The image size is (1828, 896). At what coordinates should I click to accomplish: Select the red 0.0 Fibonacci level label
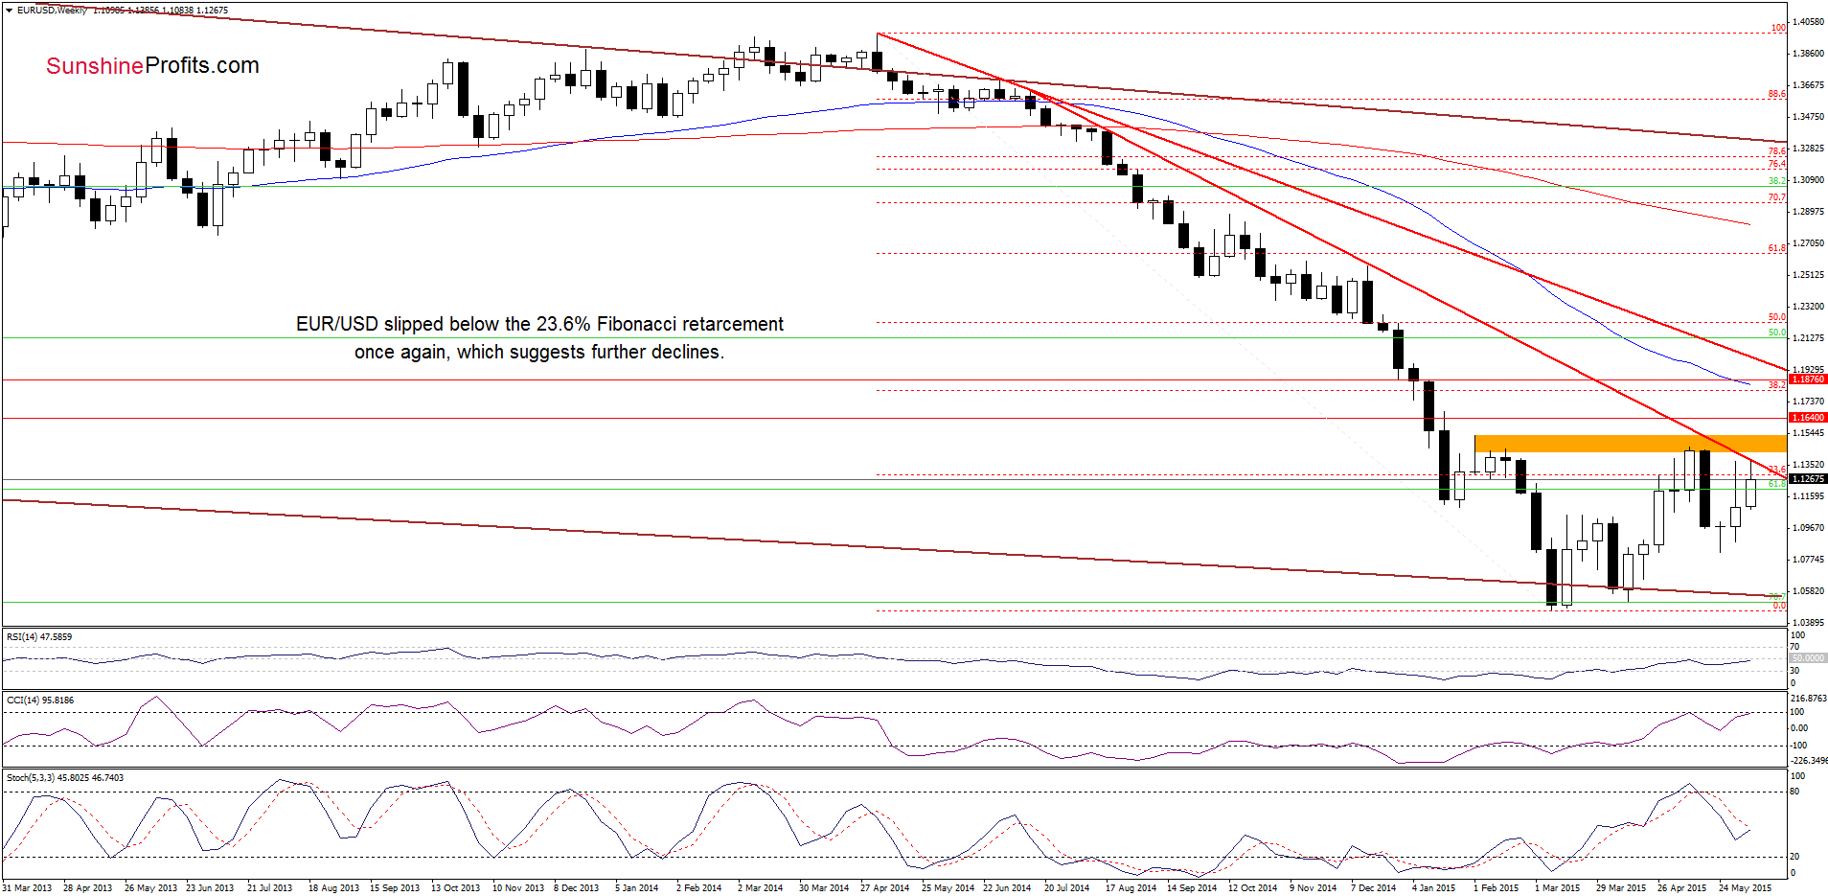pos(1779,607)
